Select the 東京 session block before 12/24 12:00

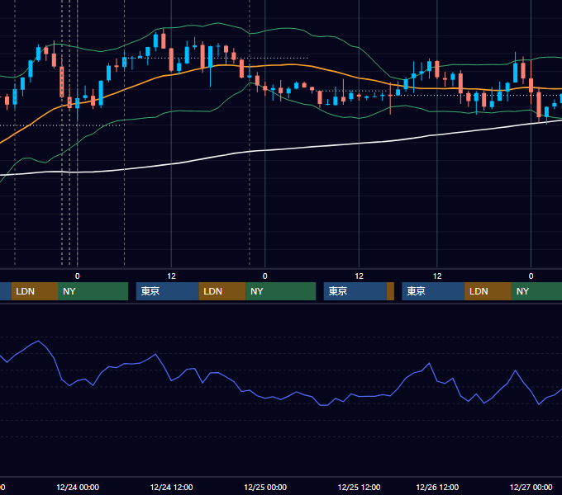(x=168, y=291)
